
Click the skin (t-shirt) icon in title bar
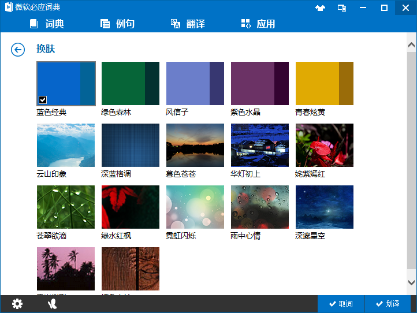pos(320,8)
